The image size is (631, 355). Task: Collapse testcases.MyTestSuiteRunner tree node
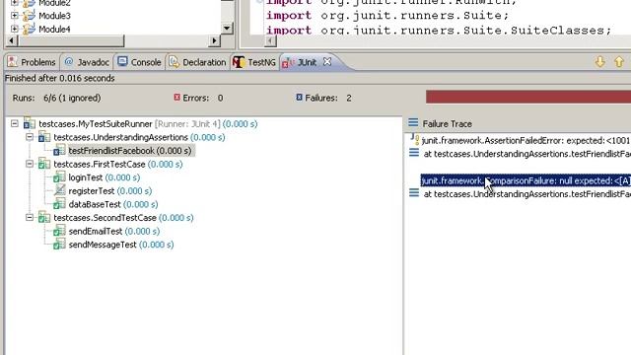15,123
